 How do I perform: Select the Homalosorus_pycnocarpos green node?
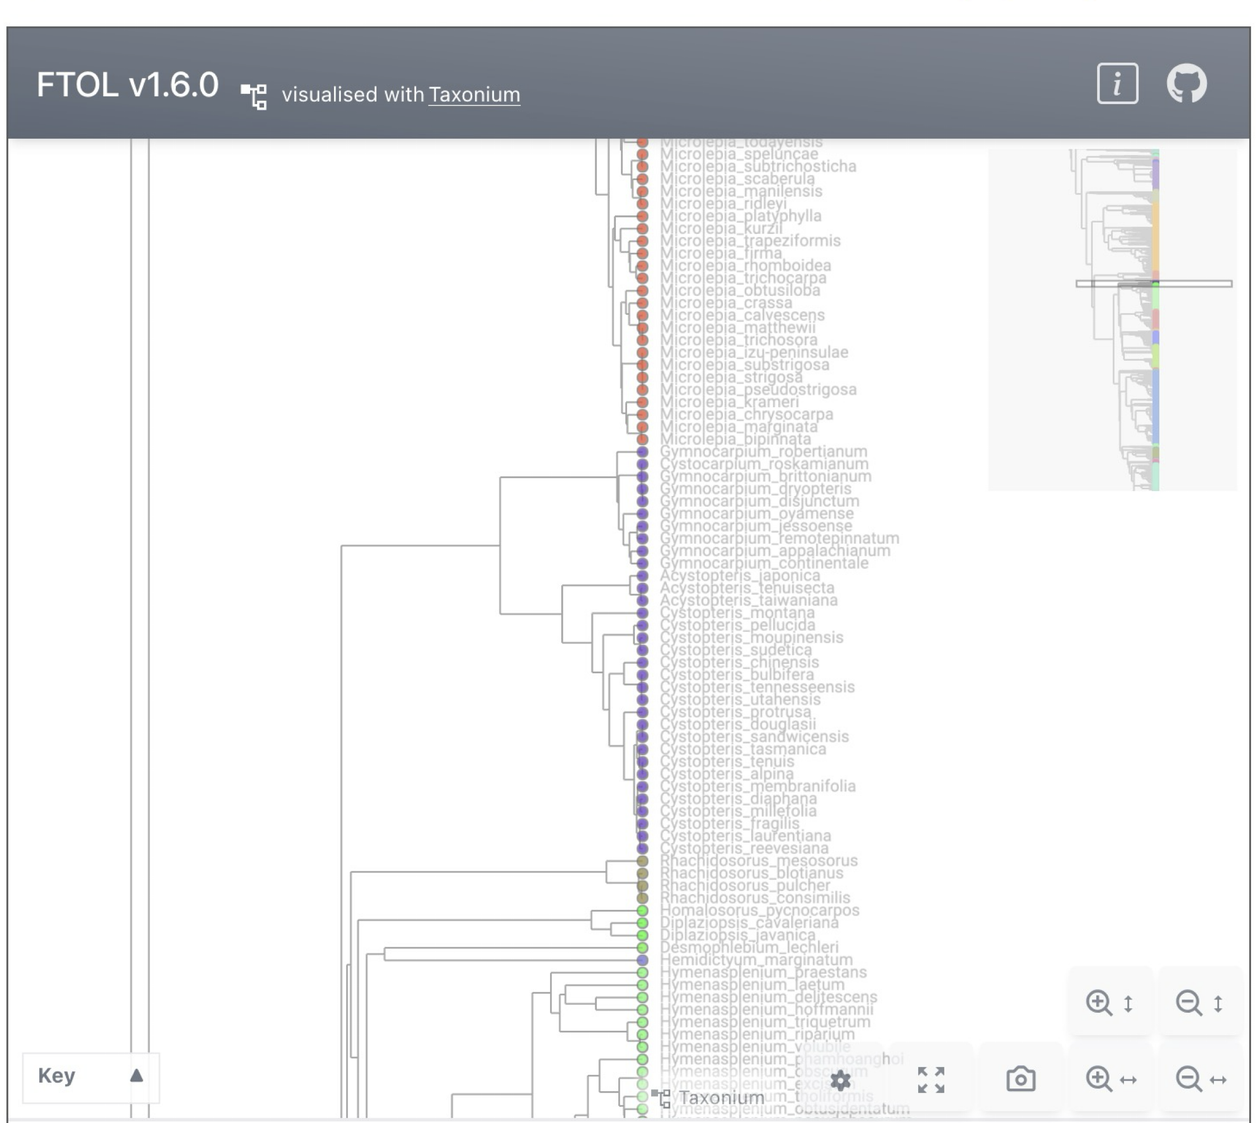(x=642, y=910)
